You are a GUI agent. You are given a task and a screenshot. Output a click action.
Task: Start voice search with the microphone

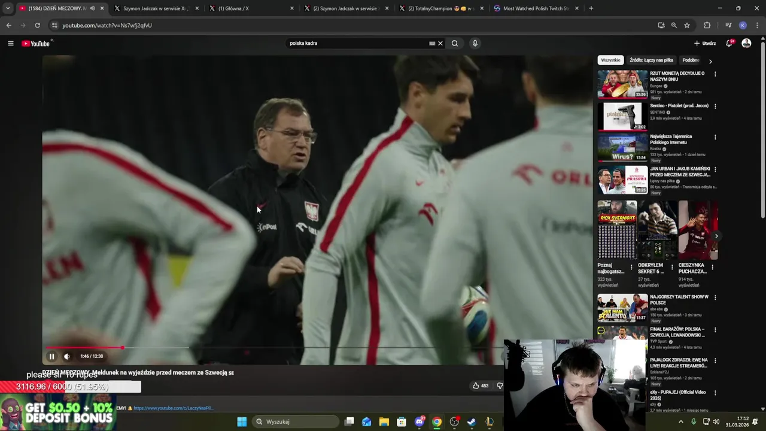pos(475,43)
